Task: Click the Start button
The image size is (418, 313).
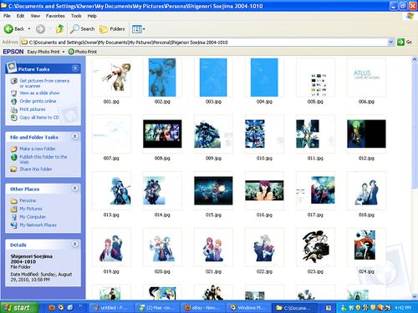Action: pos(18,307)
